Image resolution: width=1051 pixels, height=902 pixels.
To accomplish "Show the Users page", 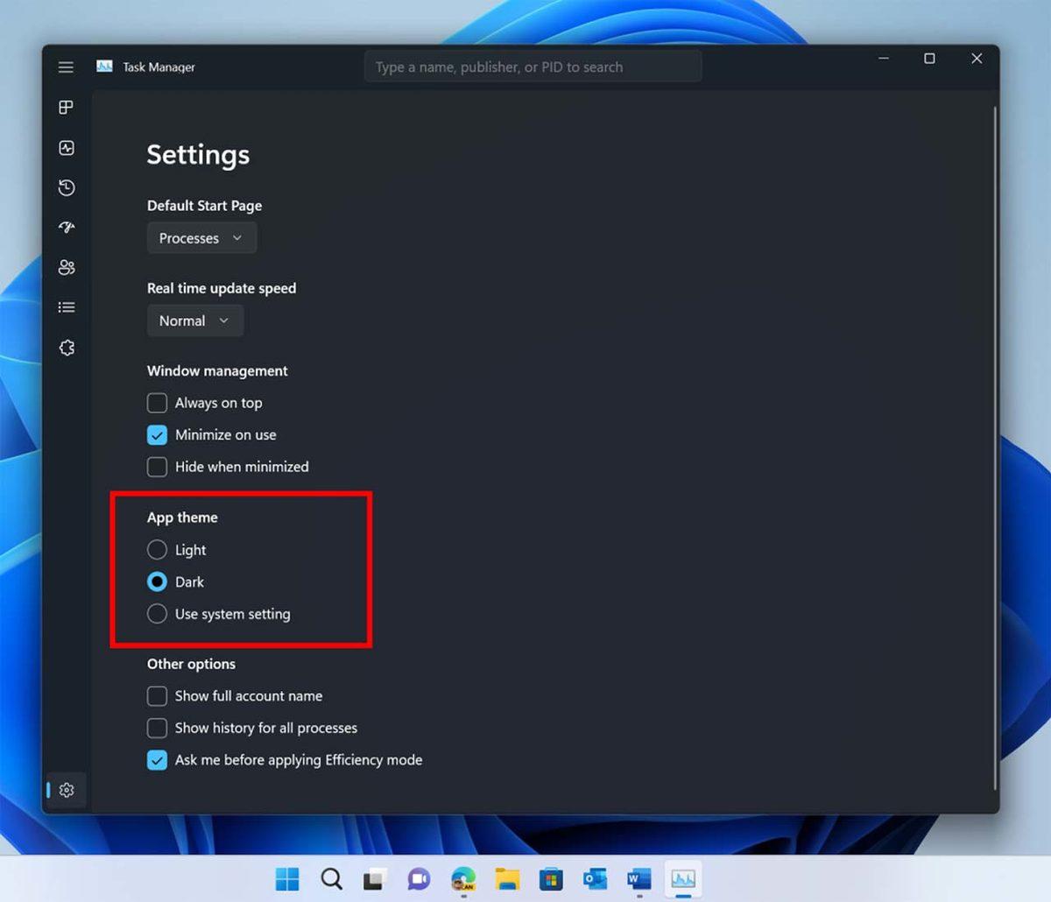I will pos(66,268).
